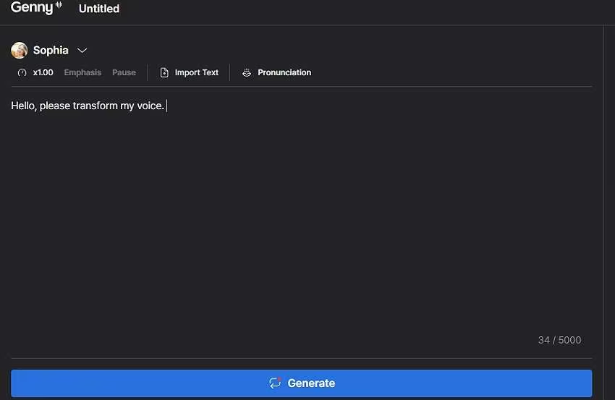Click the 34 / 5000 character counter

[x=560, y=340]
